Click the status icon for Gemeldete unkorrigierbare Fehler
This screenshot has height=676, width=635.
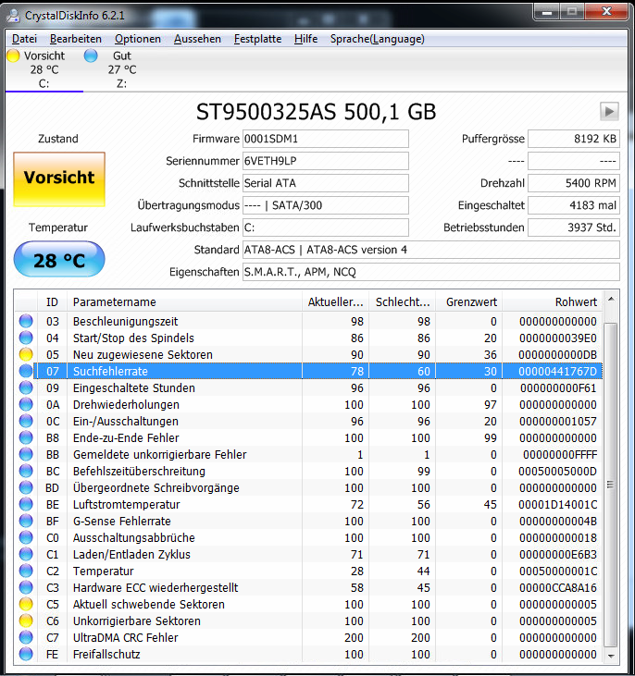(26, 454)
